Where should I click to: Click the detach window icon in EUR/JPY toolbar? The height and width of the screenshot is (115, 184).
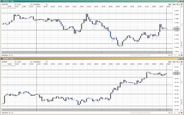(182, 62)
